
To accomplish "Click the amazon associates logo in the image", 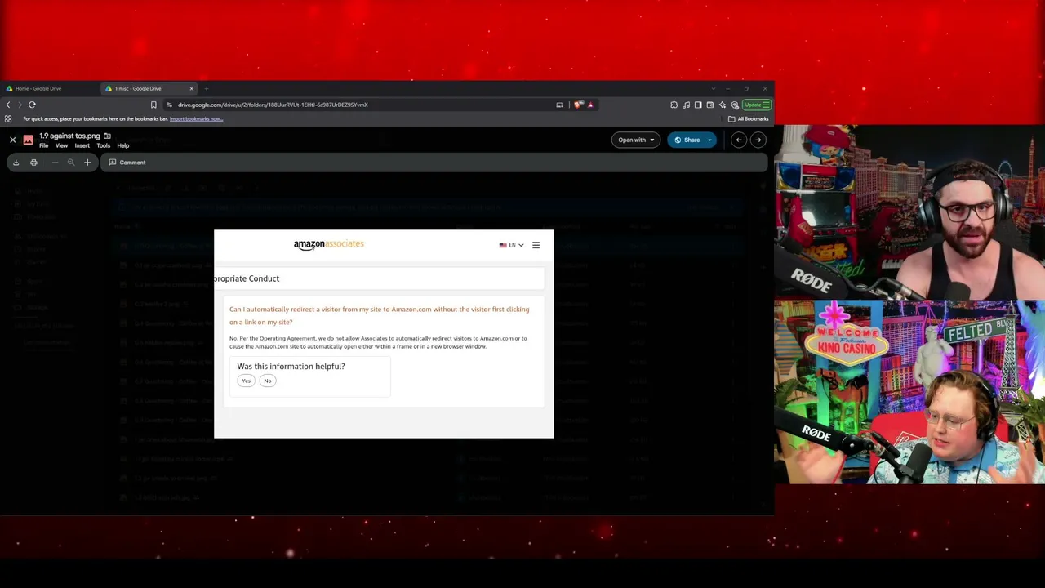I will coord(329,244).
